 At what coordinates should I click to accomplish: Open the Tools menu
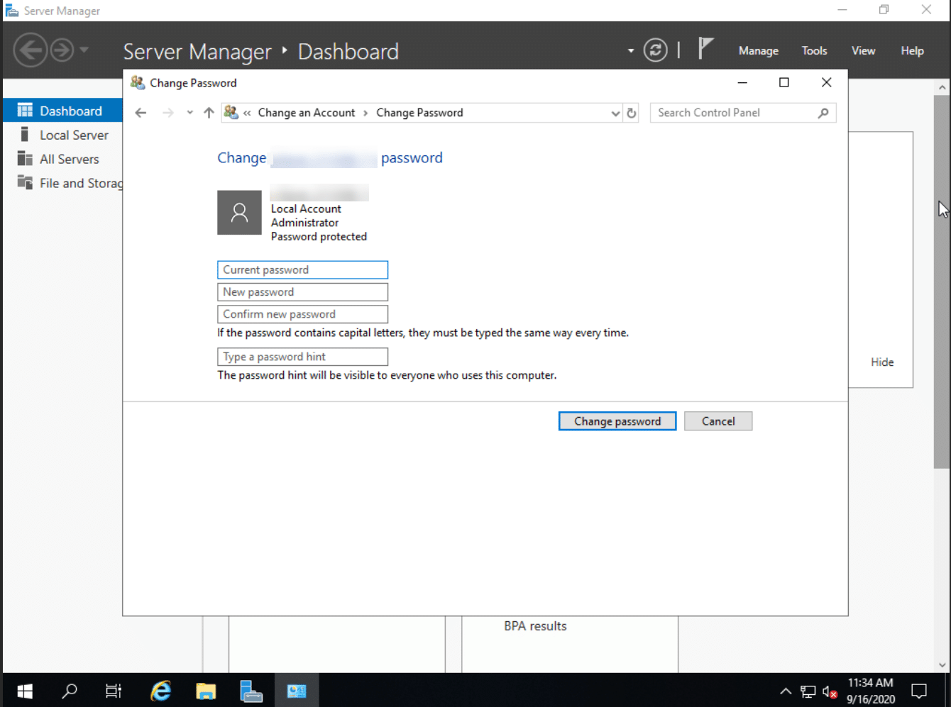813,50
